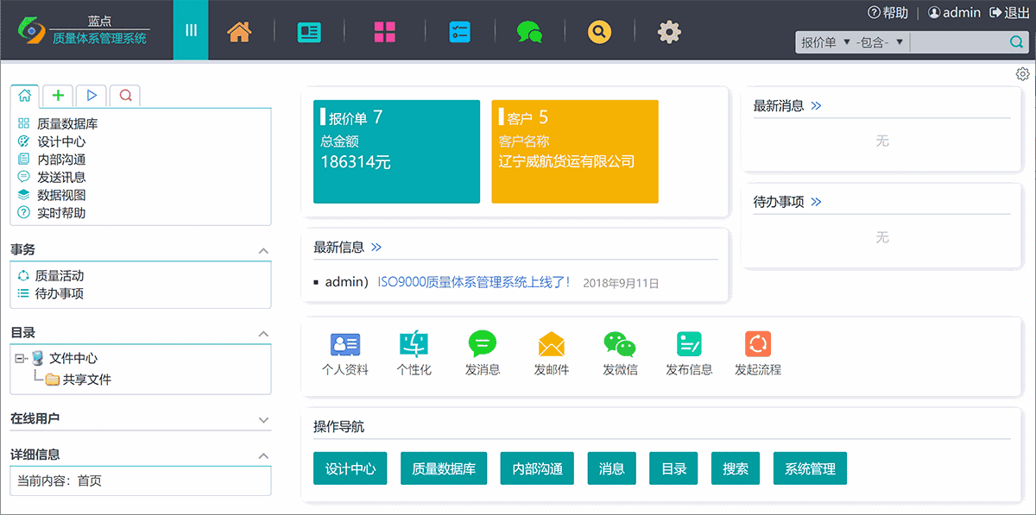Click the 发邮件 email icon
Screen dimensions: 1036x515
pyautogui.click(x=551, y=342)
